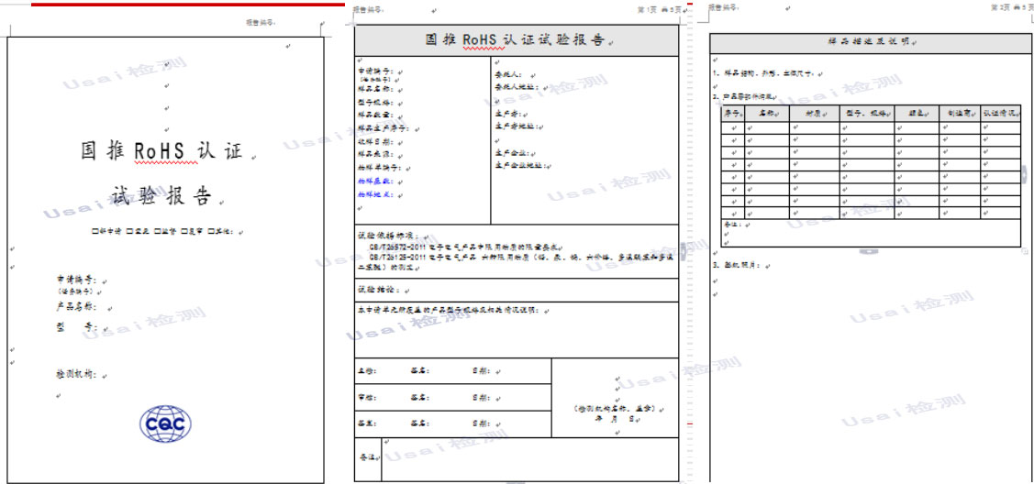Click the 序号 table header

(x=733, y=113)
